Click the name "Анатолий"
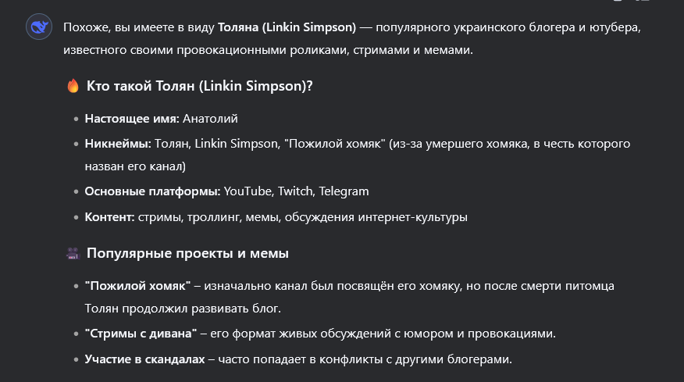The image size is (684, 382). point(210,119)
